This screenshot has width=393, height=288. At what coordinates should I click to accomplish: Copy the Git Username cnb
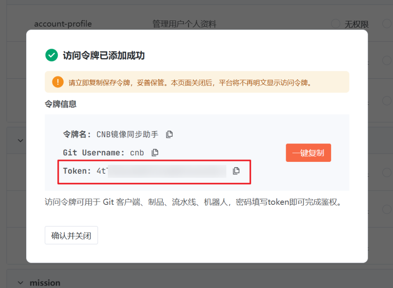[x=155, y=152]
